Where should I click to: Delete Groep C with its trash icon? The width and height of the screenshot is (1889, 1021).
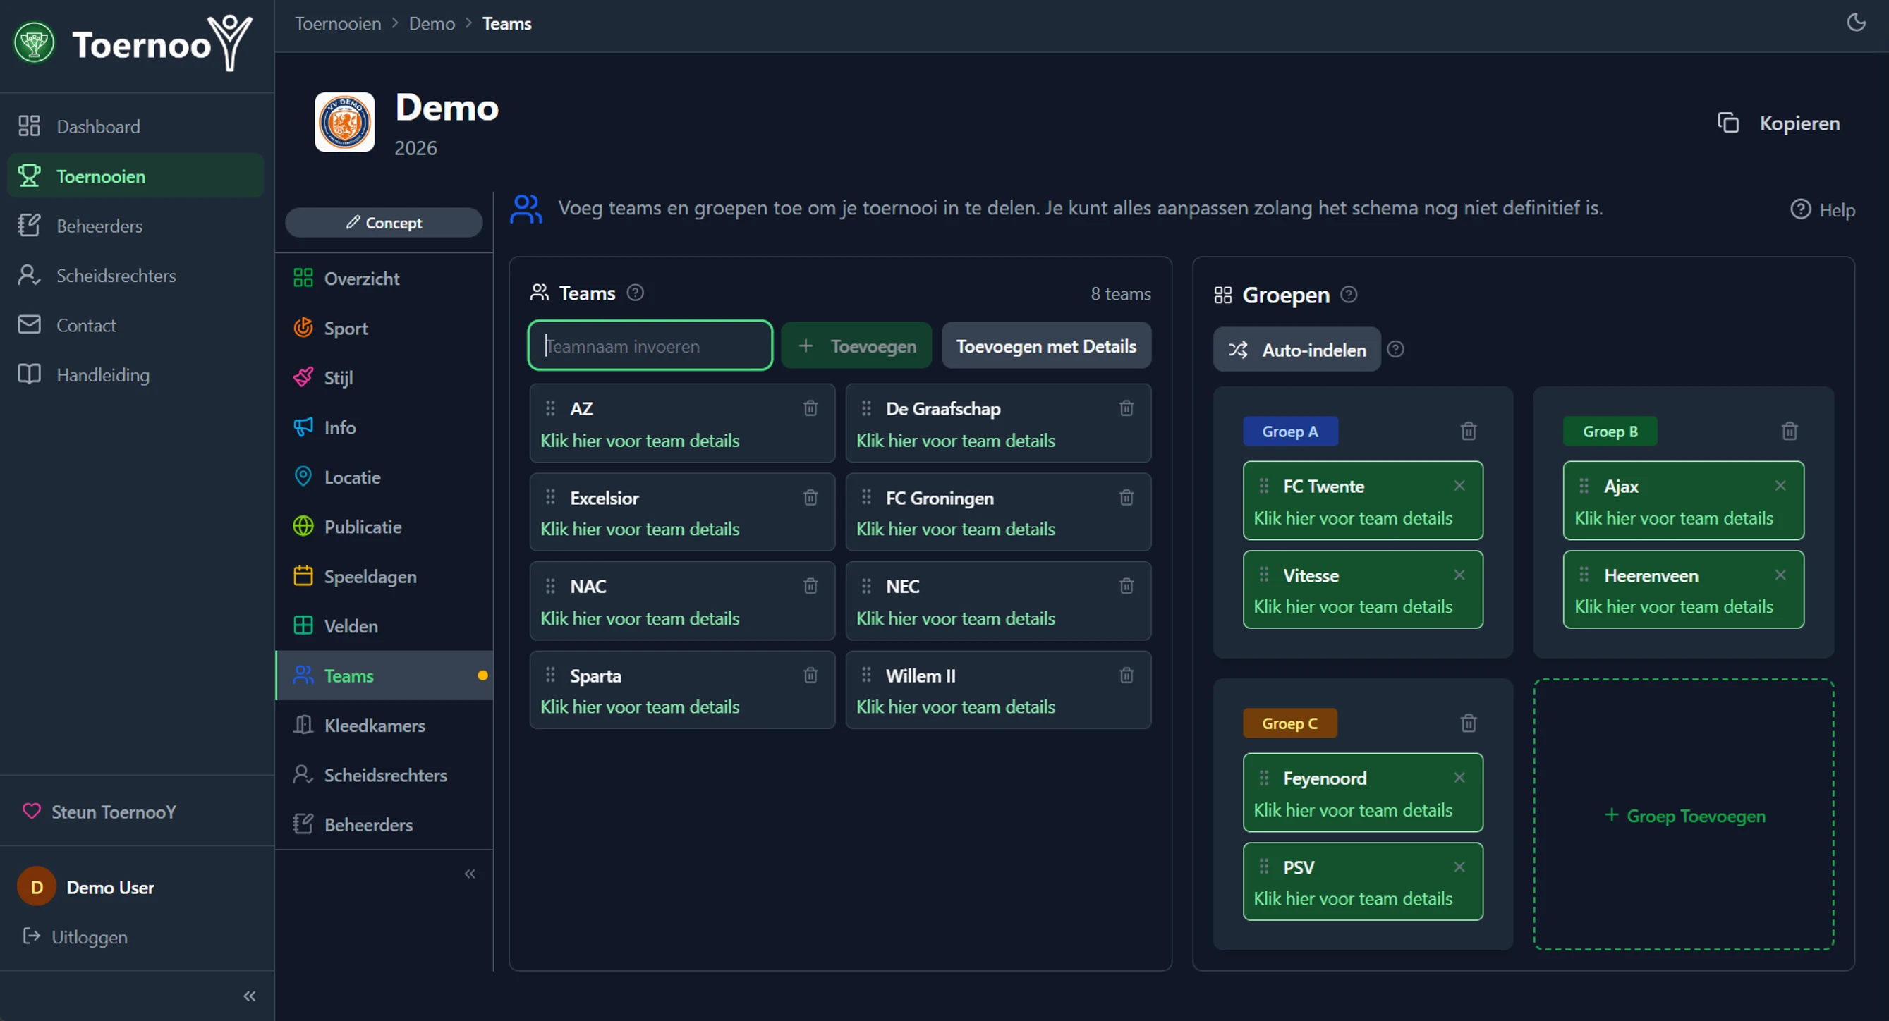[x=1468, y=723]
